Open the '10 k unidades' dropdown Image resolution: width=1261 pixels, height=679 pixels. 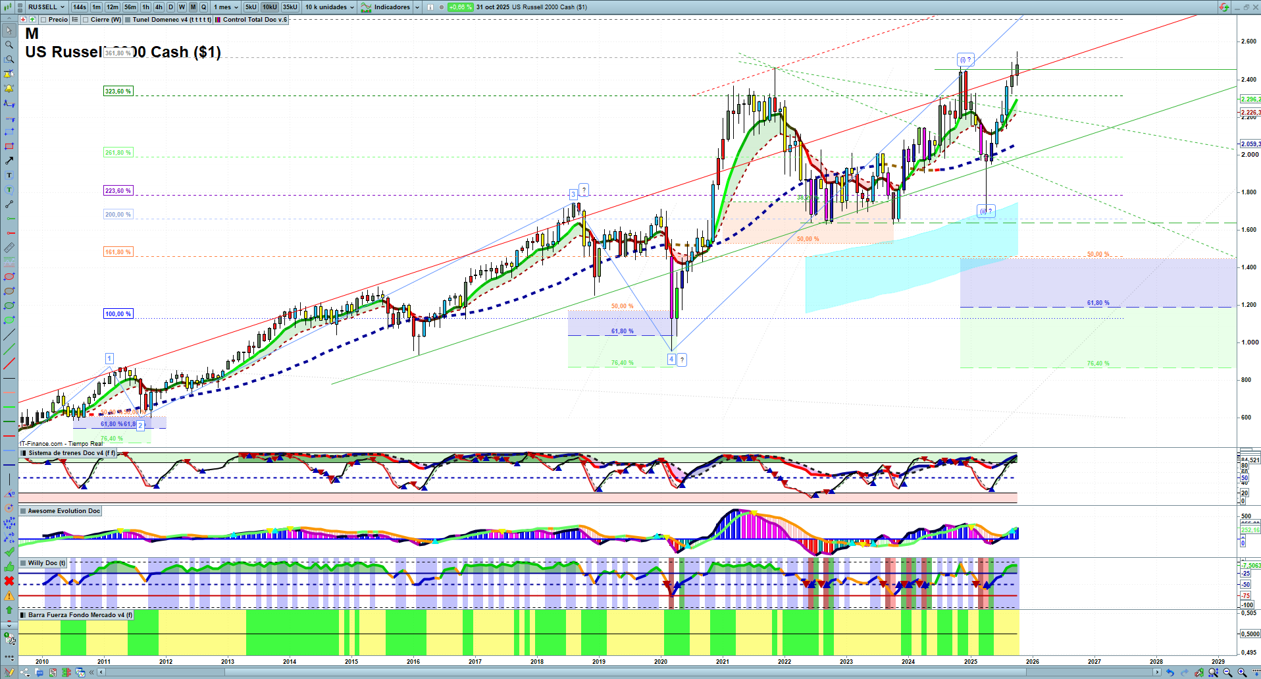point(329,7)
